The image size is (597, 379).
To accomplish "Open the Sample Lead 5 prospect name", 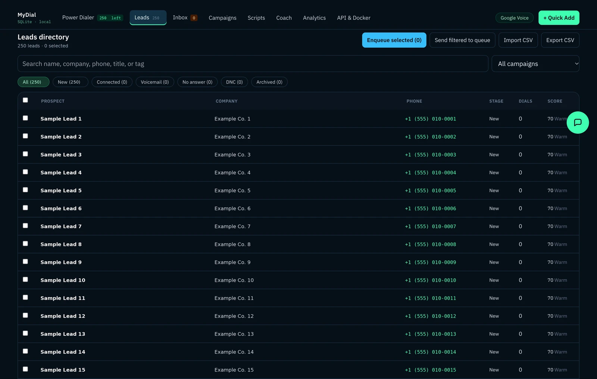I will point(61,190).
